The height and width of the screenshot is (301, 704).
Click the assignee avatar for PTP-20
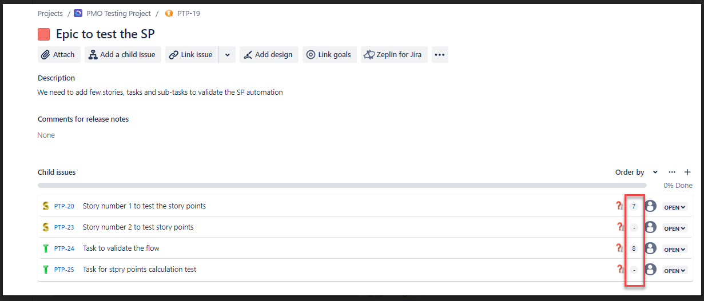[650, 206]
